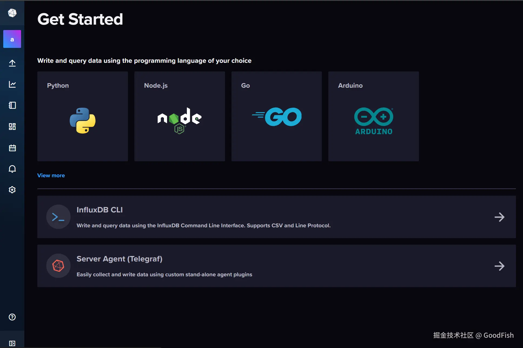This screenshot has height=348, width=523.
Task: Open the user account avatar 'a'
Action: [12, 39]
